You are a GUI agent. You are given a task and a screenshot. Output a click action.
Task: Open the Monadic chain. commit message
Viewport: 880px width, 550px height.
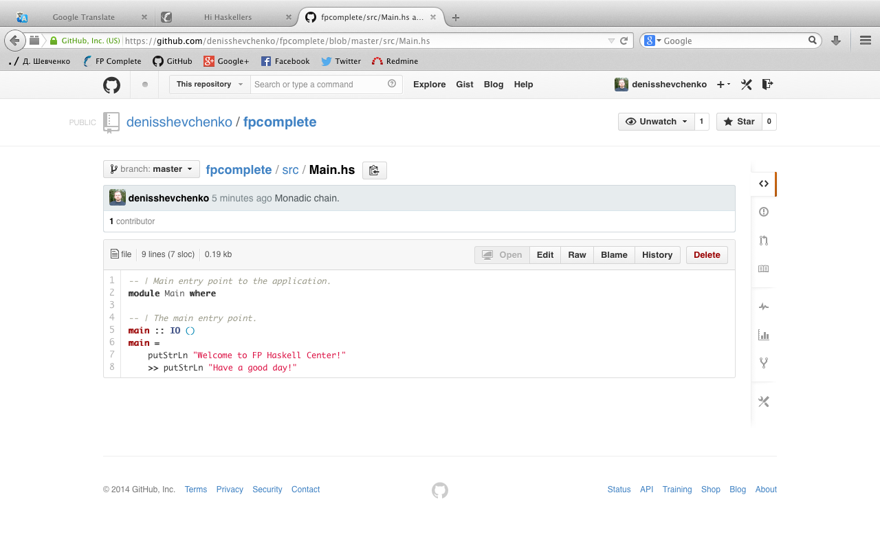click(307, 198)
